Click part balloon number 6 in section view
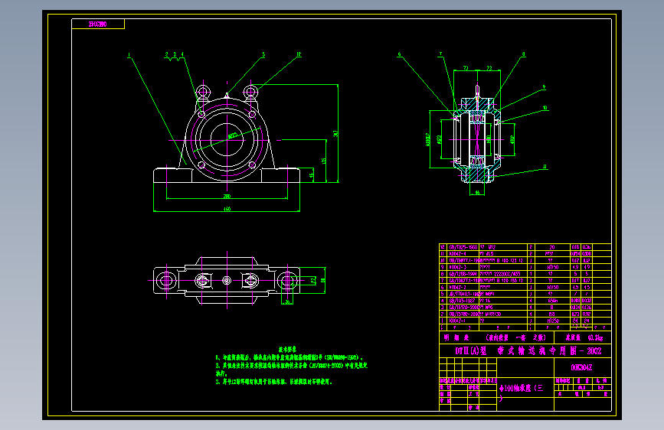The image size is (664, 430). point(399,54)
